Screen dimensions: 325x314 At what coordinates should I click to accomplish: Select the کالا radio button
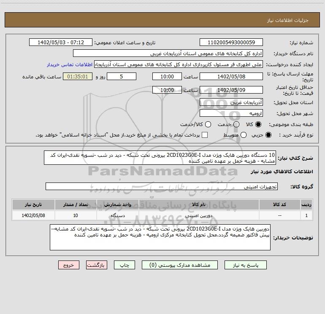pyautogui.click(x=258, y=124)
